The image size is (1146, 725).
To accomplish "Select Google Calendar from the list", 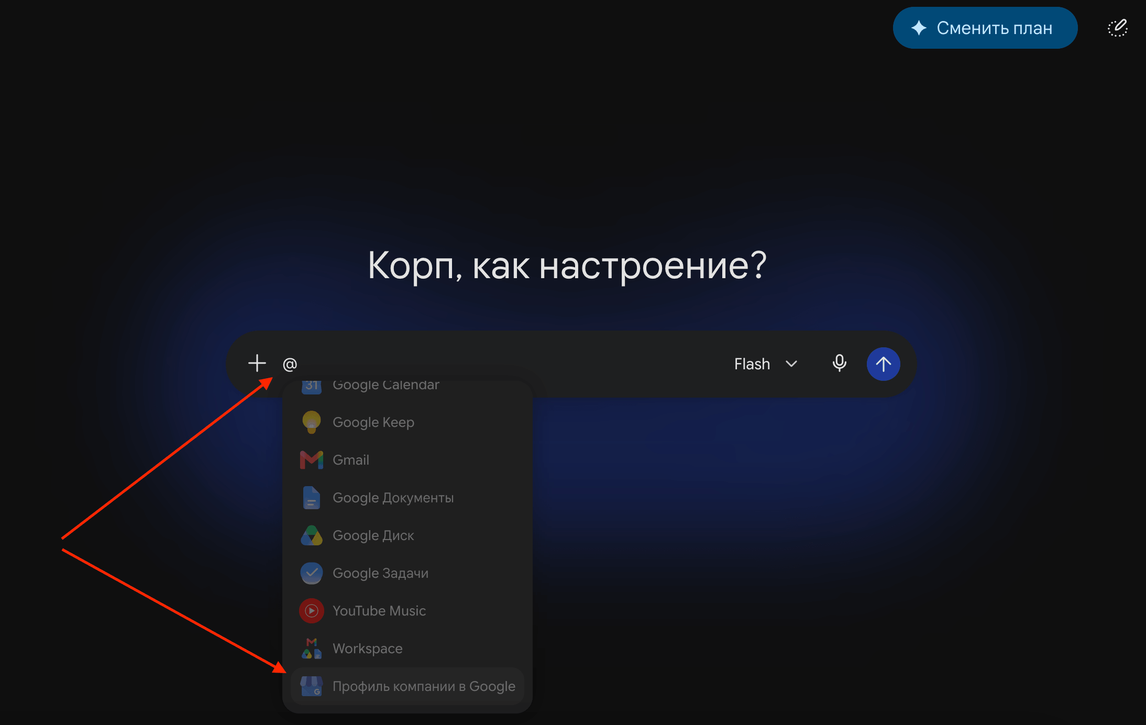I will coord(407,386).
